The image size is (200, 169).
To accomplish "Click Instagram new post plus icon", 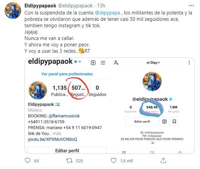I will [93, 63].
